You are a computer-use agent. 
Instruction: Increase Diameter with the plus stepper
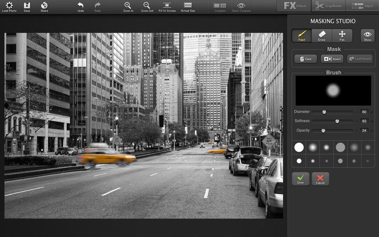(x=371, y=112)
